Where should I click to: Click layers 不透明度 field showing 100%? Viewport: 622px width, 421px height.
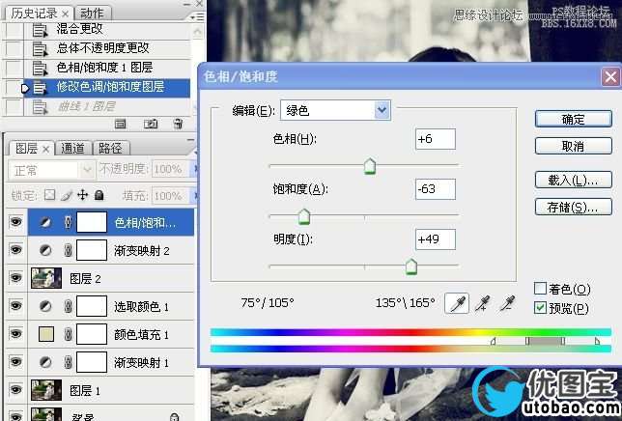[x=172, y=170]
